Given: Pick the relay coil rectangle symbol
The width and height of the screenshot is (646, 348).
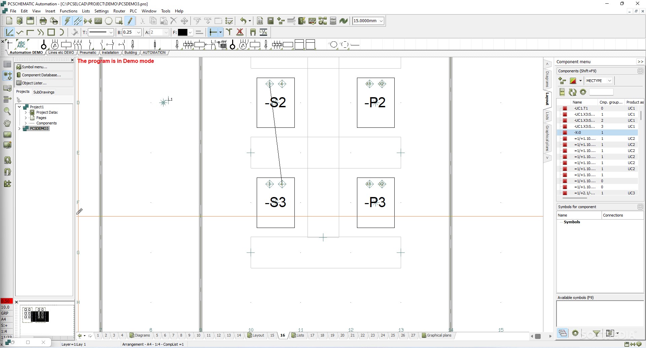Looking at the screenshot, I should tap(66, 44).
